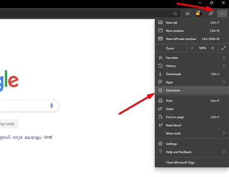Select Read aloud entry
The image size is (229, 177).
tap(192, 125)
